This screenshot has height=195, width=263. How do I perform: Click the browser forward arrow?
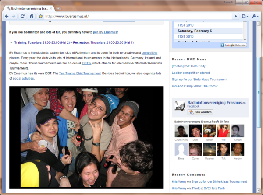pos(14,16)
